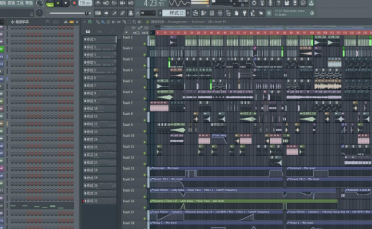Open the 选项 menu
This screenshot has height=229, width=372.
pyautogui.click(x=11, y=3)
